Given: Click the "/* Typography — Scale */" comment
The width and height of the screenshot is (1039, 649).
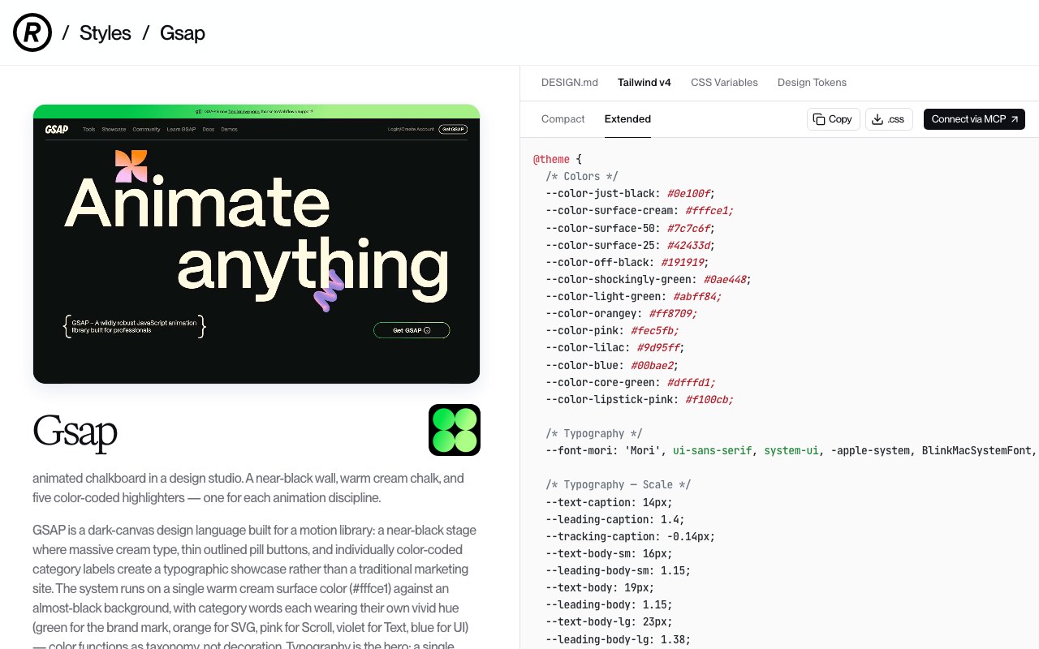Looking at the screenshot, I should pyautogui.click(x=619, y=485).
